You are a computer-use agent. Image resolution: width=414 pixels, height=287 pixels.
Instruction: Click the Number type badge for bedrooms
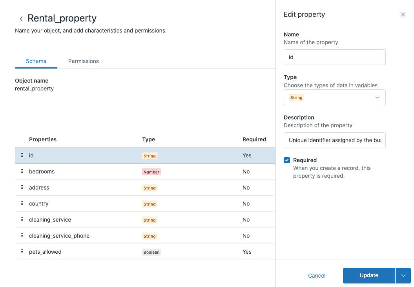tap(151, 172)
